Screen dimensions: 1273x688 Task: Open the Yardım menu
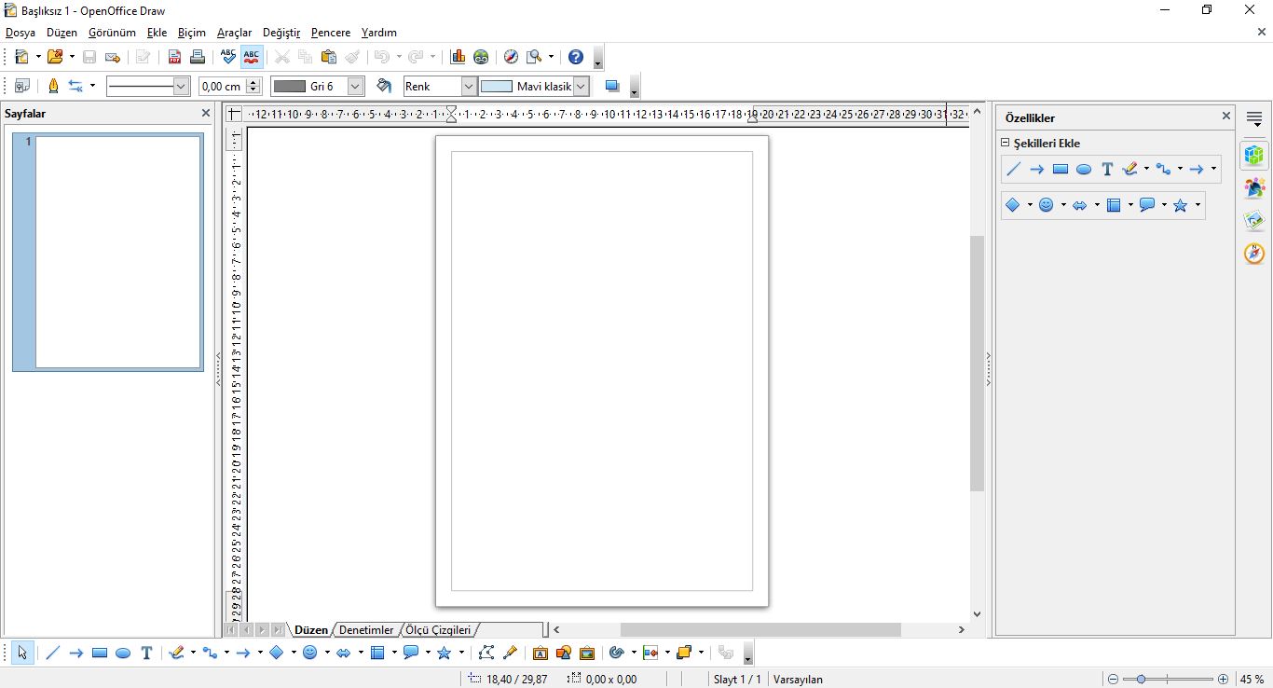(379, 33)
